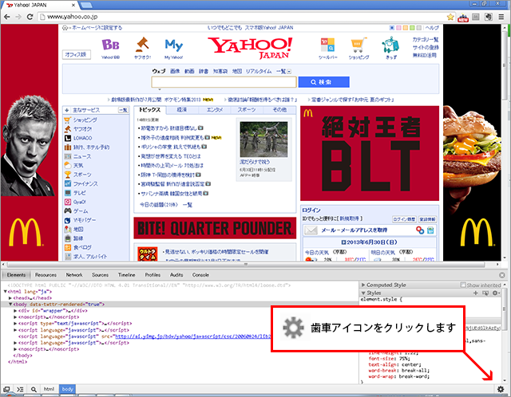Switch to the Console tab
This screenshot has height=397, width=511.
tap(200, 275)
